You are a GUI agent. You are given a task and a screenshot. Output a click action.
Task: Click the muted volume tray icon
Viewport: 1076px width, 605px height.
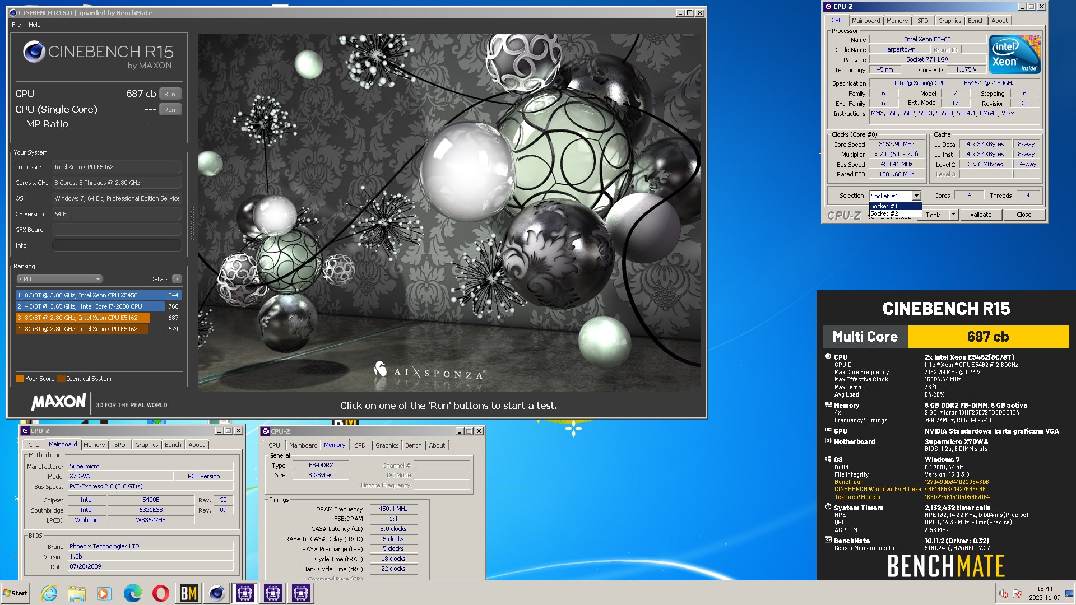click(x=1003, y=593)
